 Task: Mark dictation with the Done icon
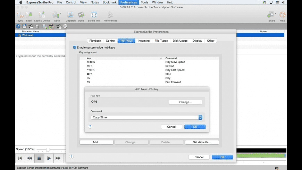click(81, 15)
